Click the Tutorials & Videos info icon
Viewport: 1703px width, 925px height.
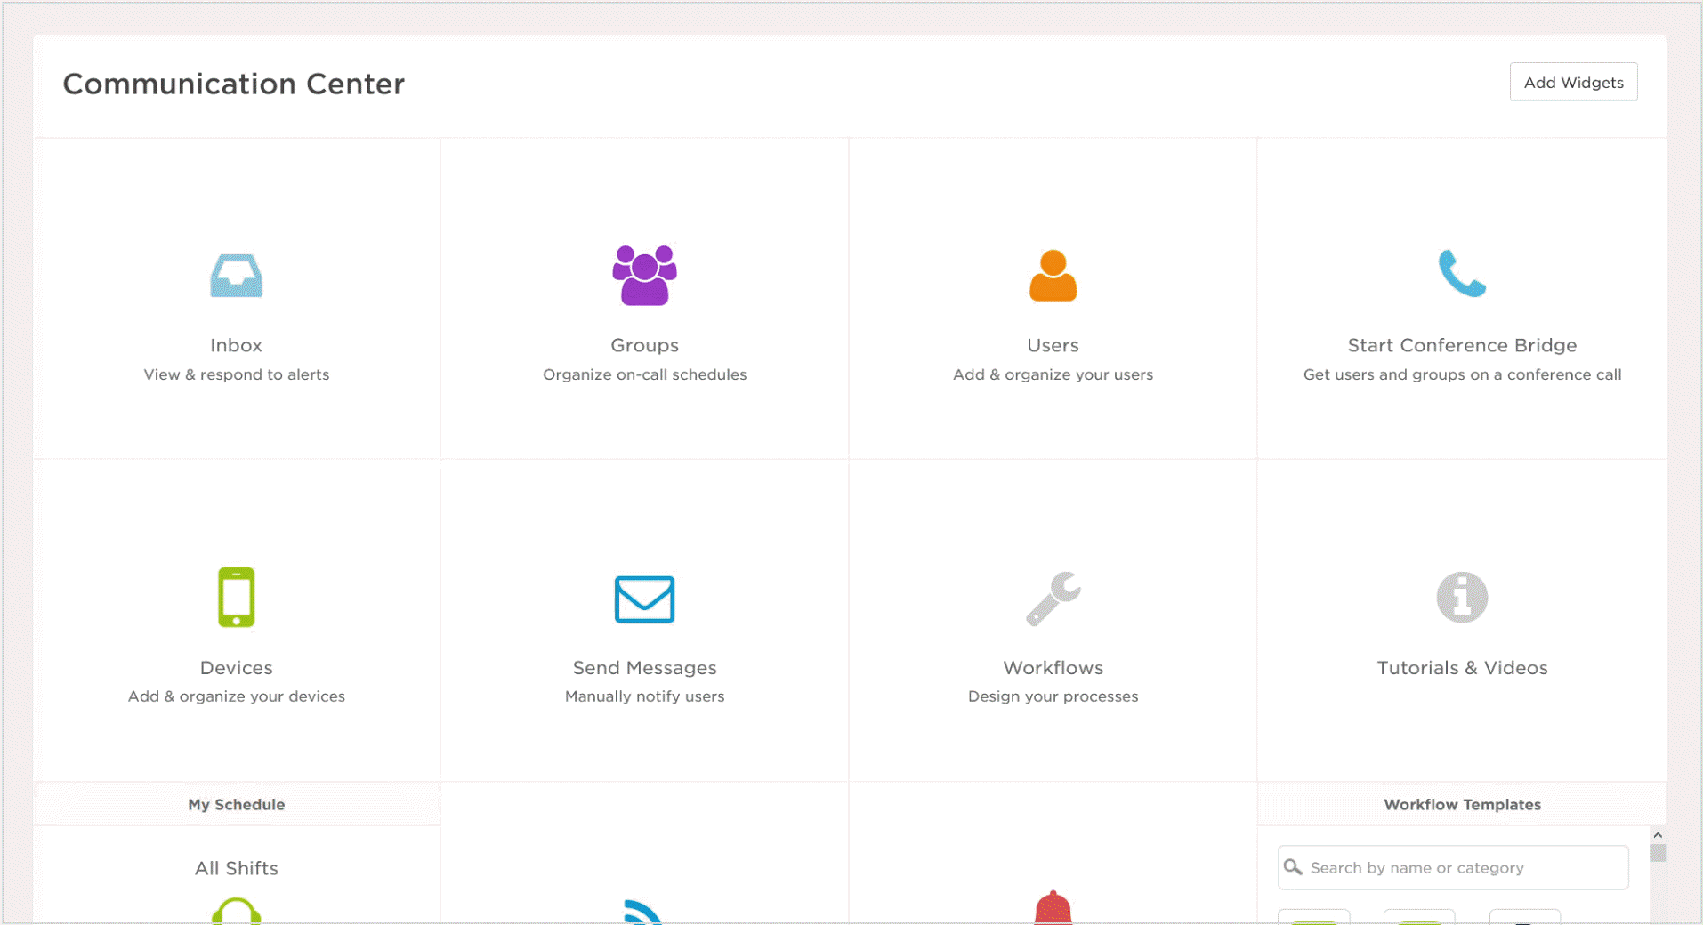click(x=1462, y=597)
